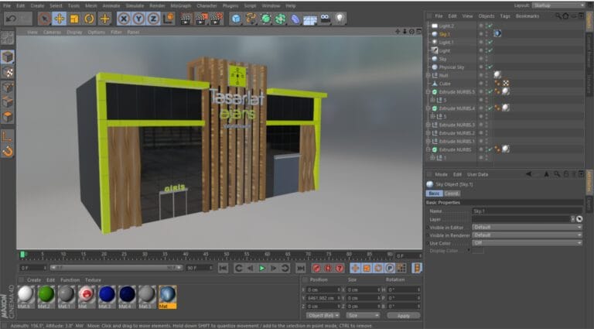This screenshot has height=329, width=594.
Task: Toggle visibility dot for Sky.1 object
Action: pyautogui.click(x=481, y=34)
